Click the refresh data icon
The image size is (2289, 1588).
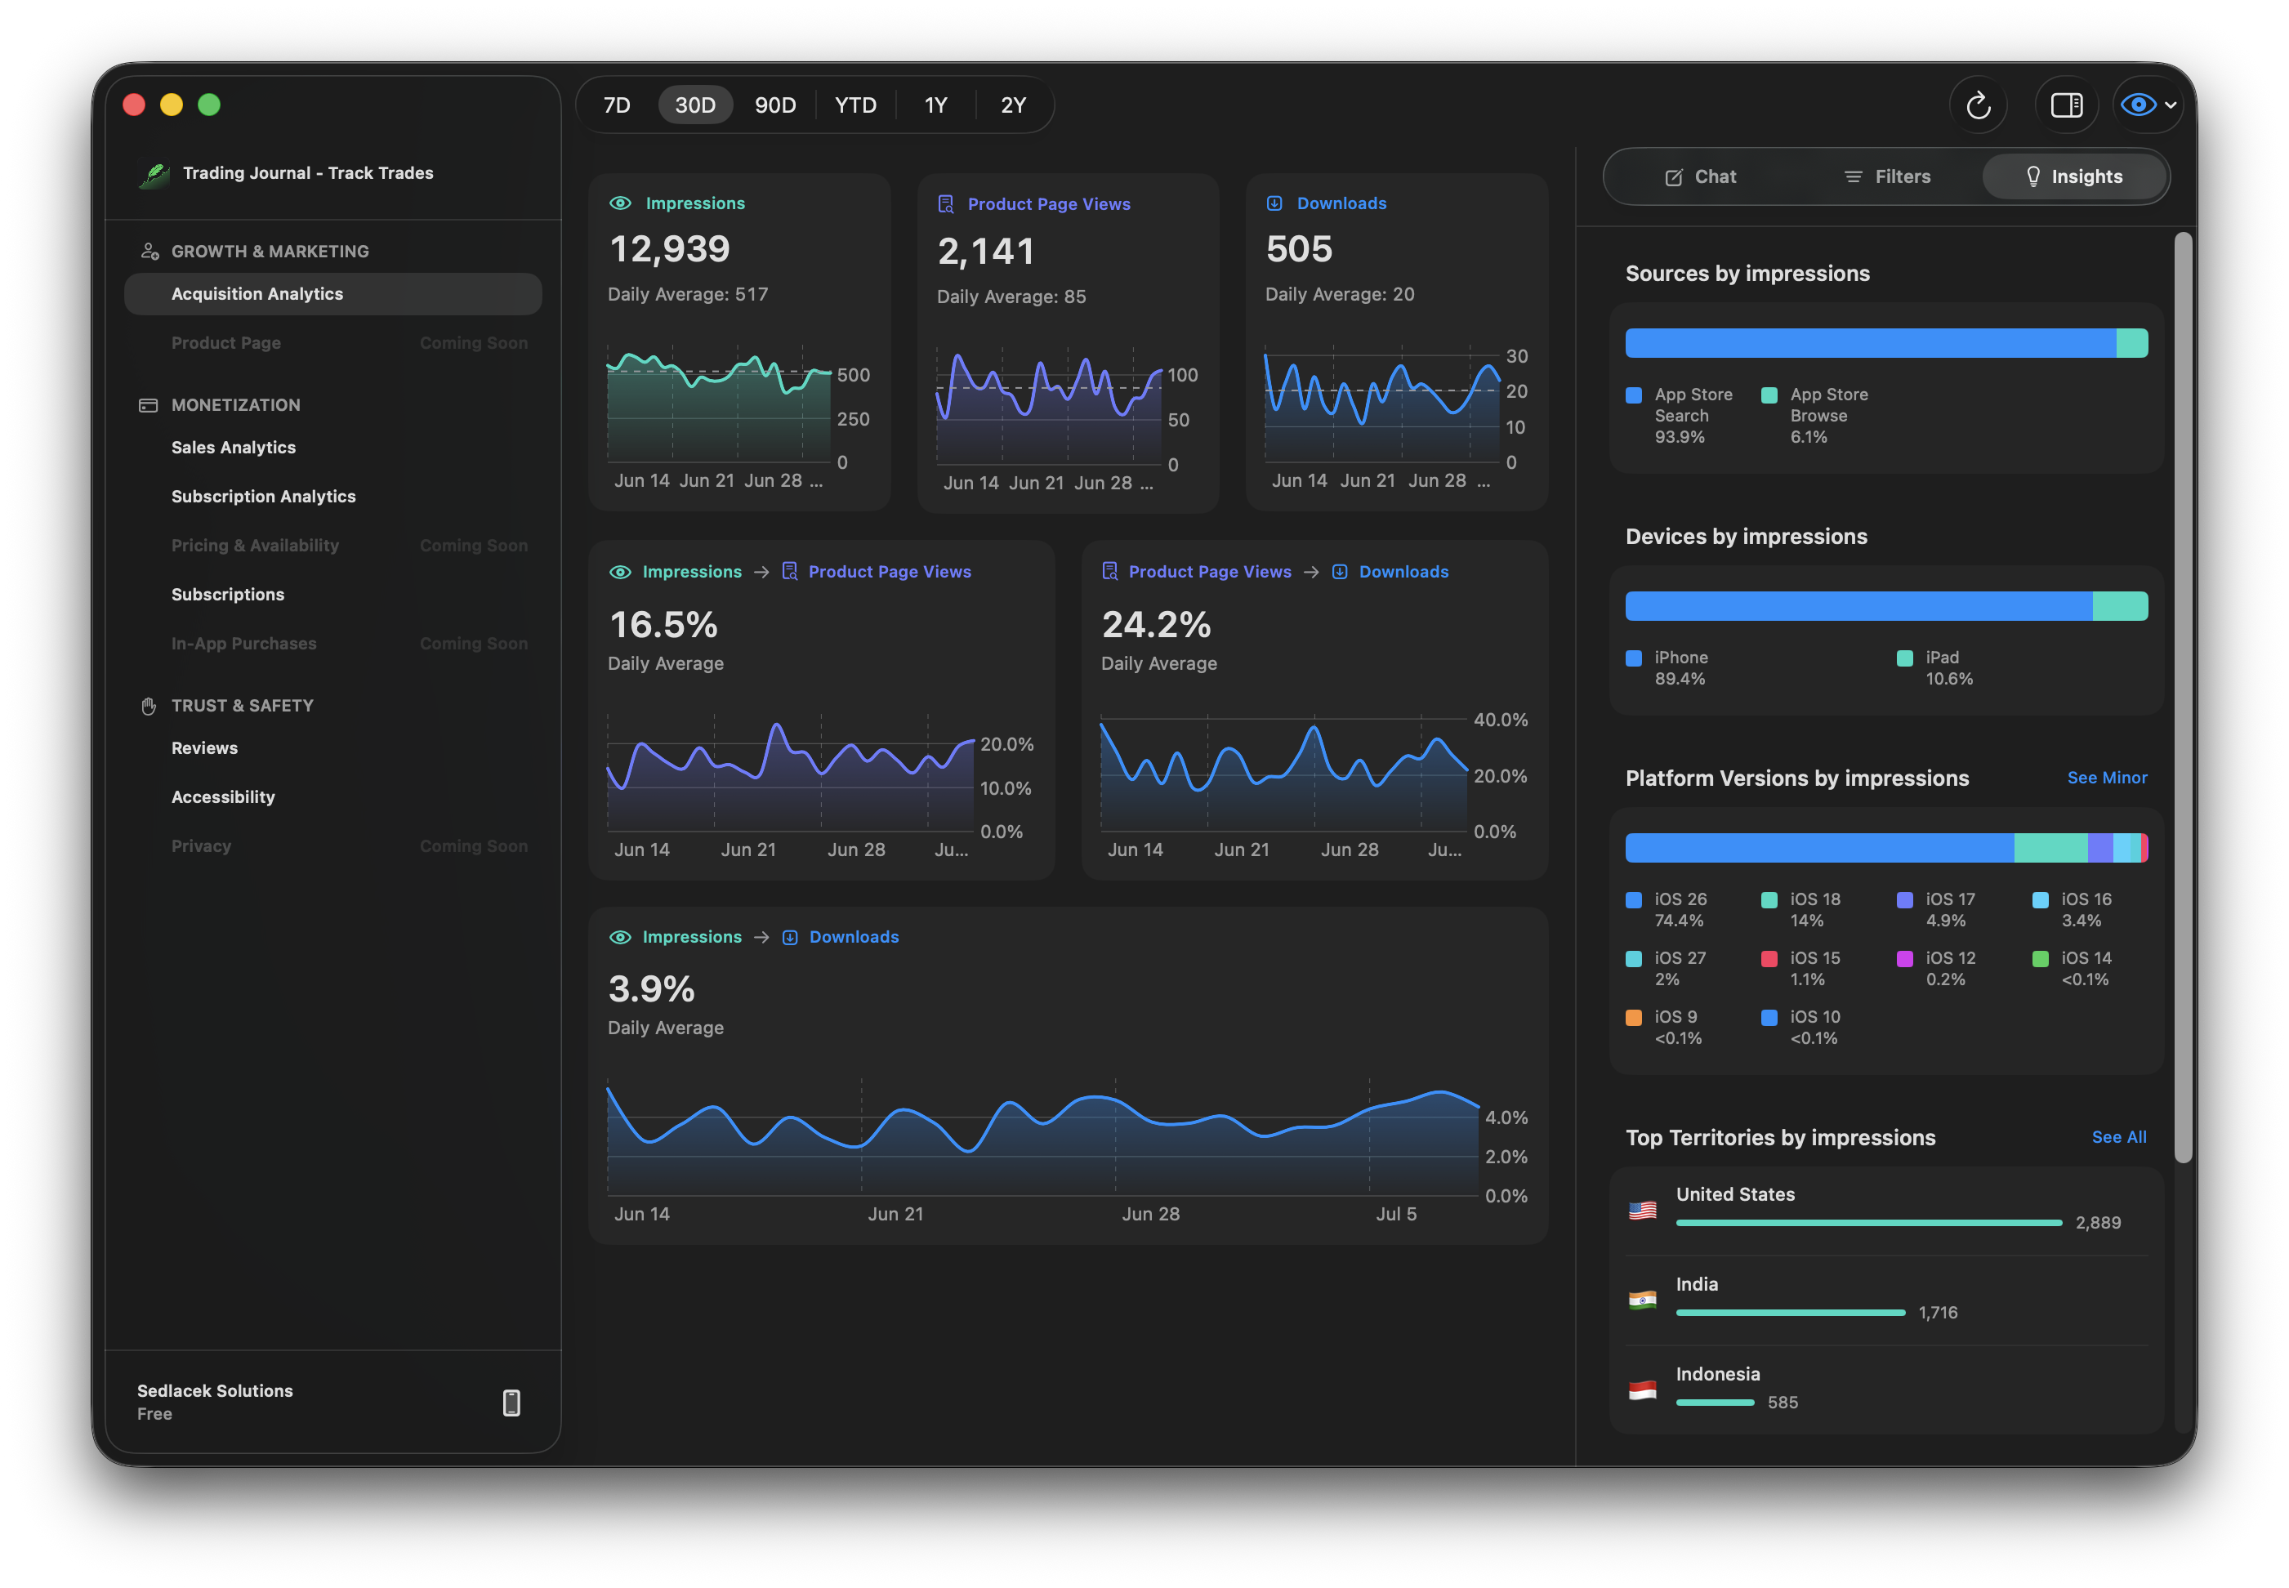(1978, 105)
